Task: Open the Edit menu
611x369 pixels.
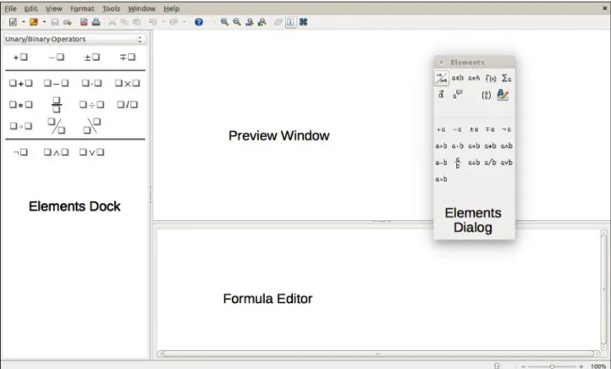Action: coord(30,8)
